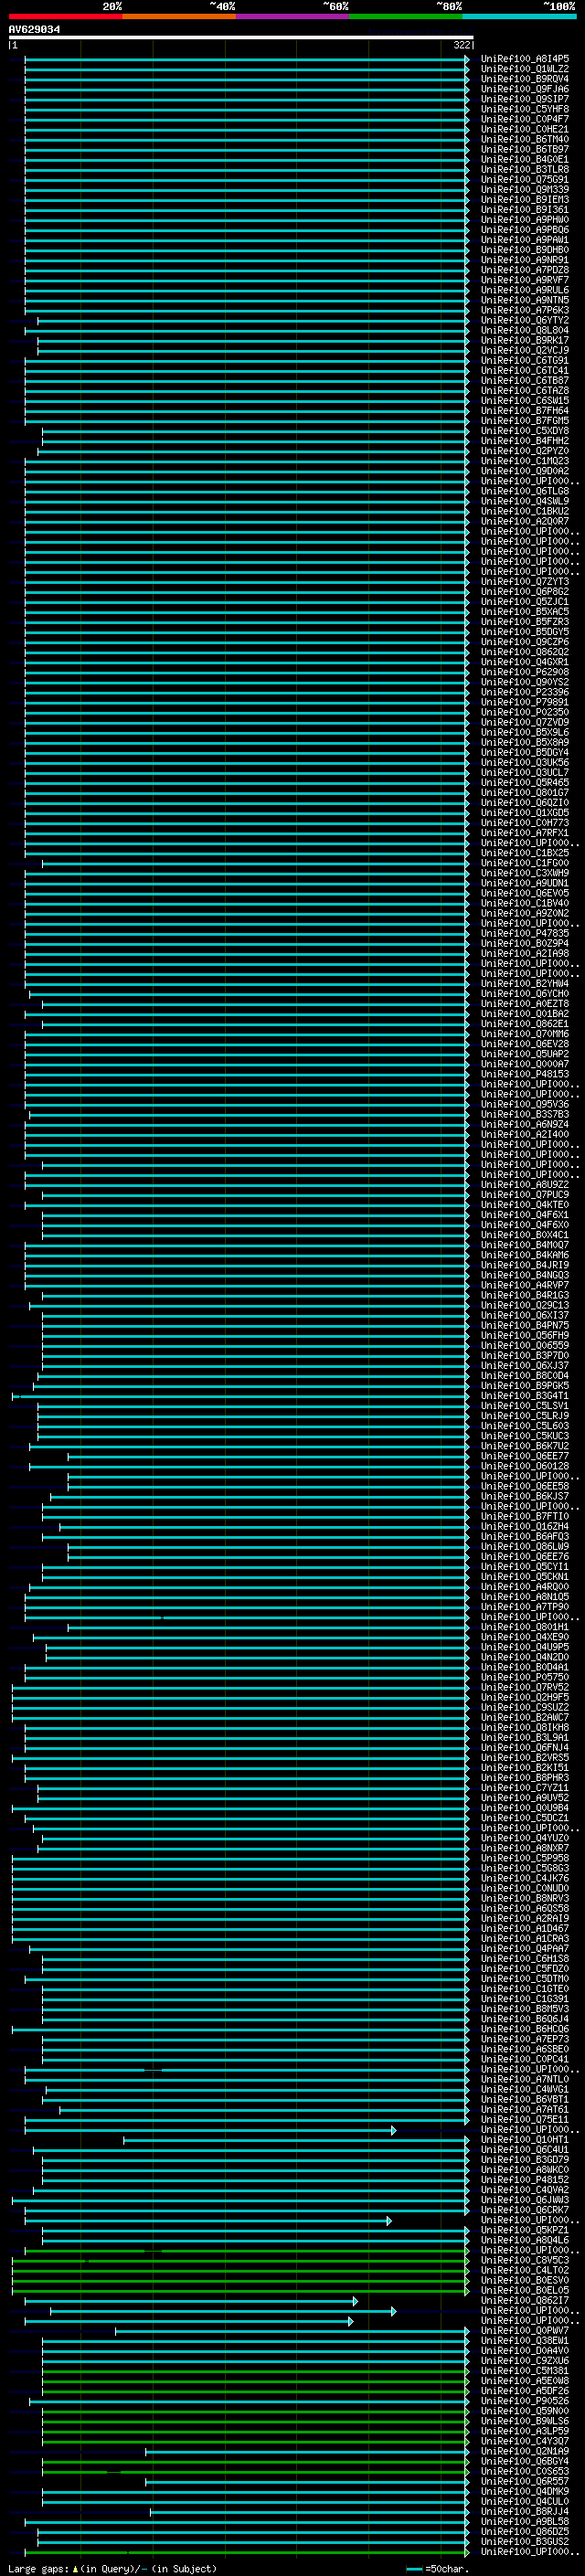The width and height of the screenshot is (585, 2576).
Task: Select UniRef100_B9I361 label
Action: coord(525,209)
